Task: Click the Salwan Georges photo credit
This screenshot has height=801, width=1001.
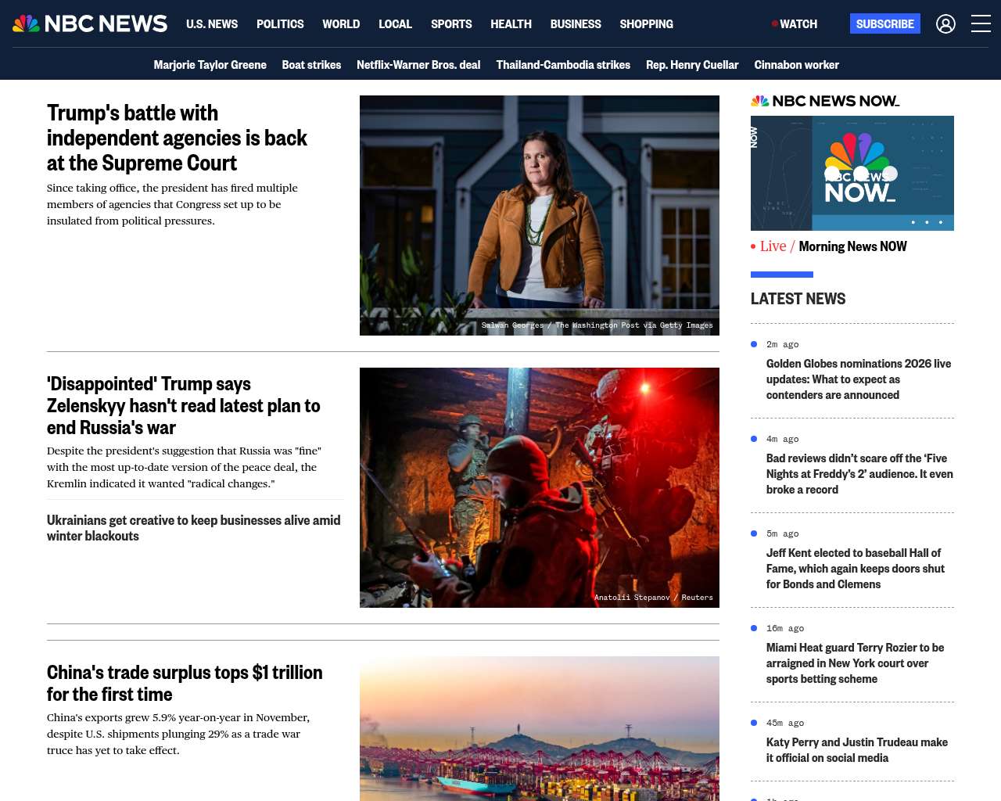Action: coord(597,325)
